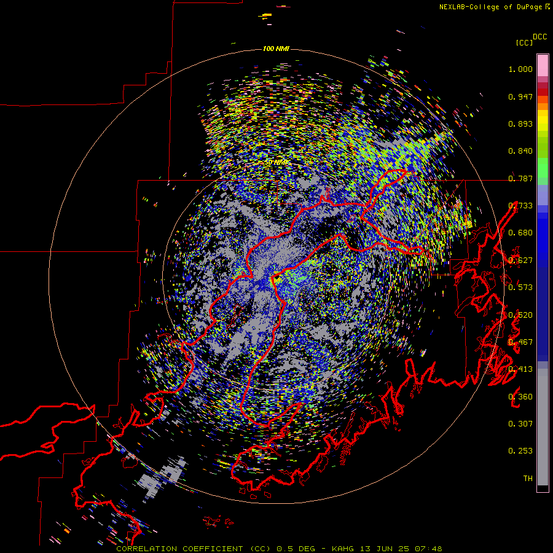Click the 0.307 legend value
This screenshot has width=553, height=553.
(520, 424)
